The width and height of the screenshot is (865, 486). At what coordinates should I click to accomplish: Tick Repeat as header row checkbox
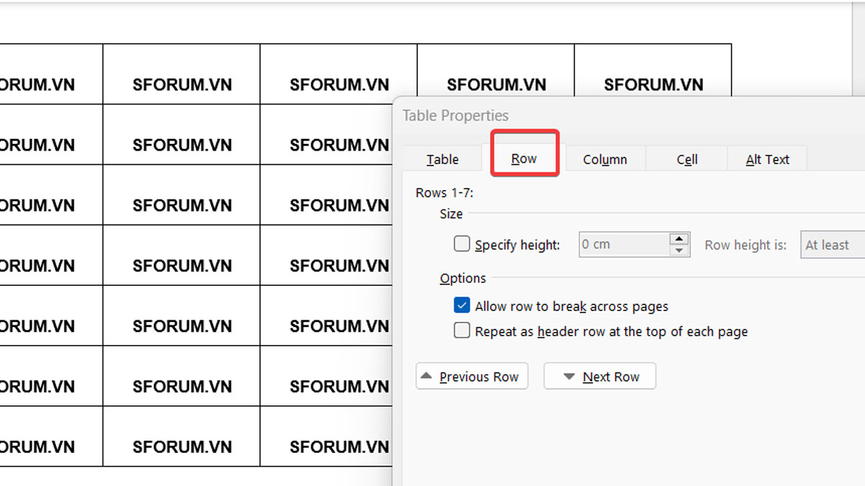pos(462,331)
